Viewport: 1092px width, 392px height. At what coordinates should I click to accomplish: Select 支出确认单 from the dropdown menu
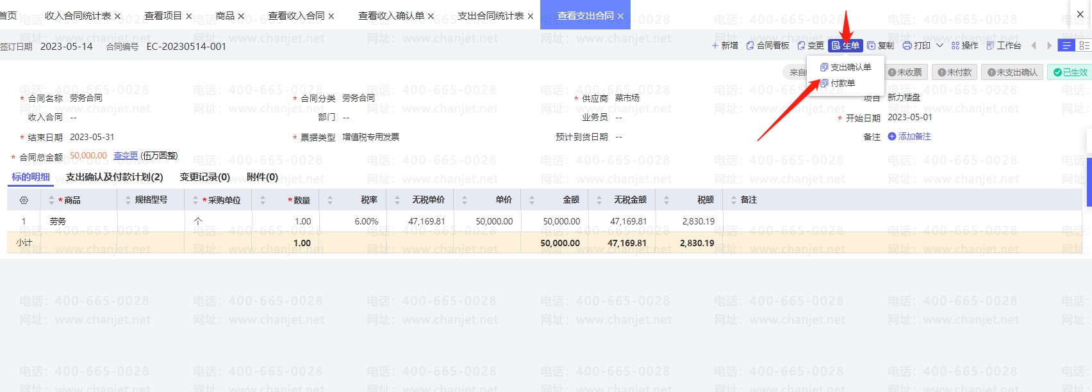click(846, 67)
